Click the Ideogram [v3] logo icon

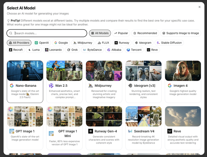point(130,85)
